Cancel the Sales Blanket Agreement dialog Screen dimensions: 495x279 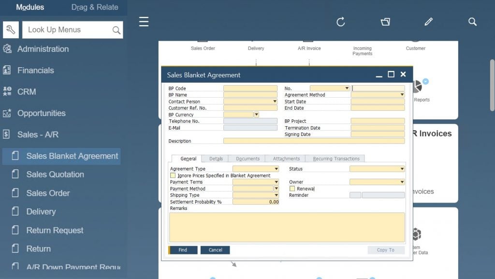point(215,250)
